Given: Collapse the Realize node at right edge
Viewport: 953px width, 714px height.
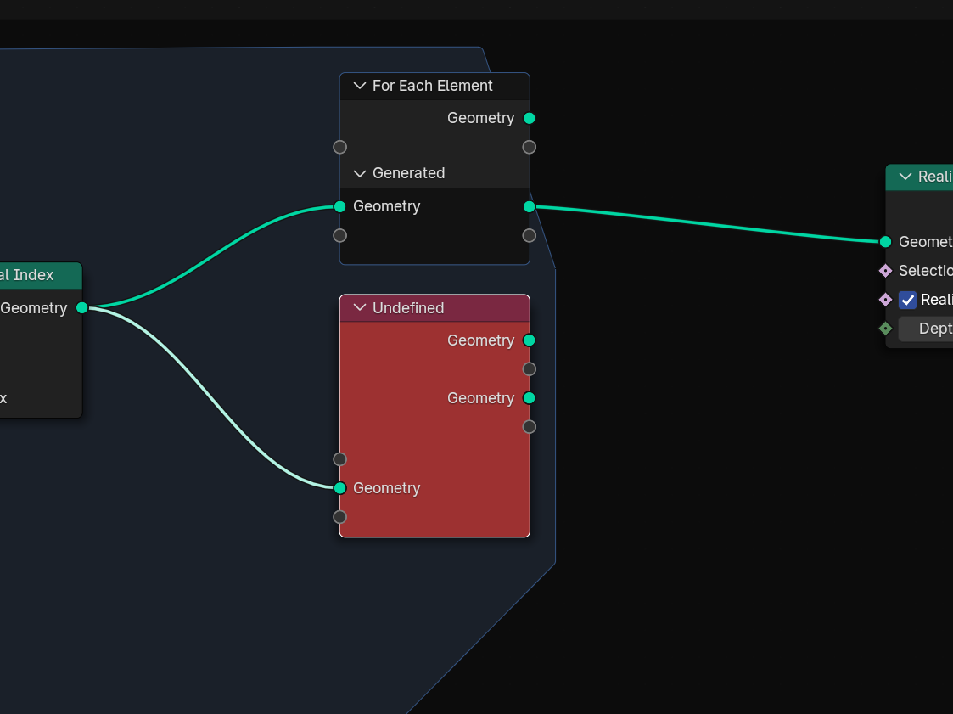Looking at the screenshot, I should [x=905, y=177].
